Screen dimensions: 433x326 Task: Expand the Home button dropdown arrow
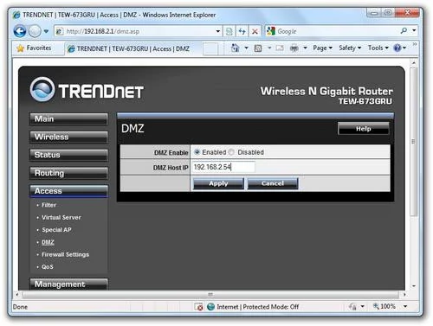pos(246,48)
